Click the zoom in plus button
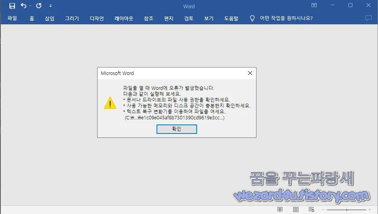 pos(370,210)
